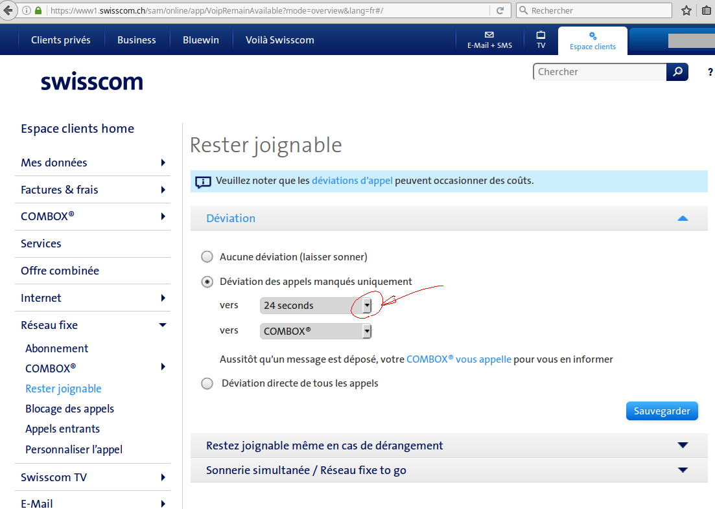This screenshot has width=715, height=509.
Task: Open the E-Mail + SMS section
Action: point(488,40)
